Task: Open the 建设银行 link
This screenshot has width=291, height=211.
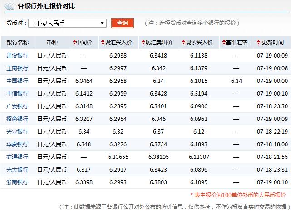Action: (x=17, y=55)
